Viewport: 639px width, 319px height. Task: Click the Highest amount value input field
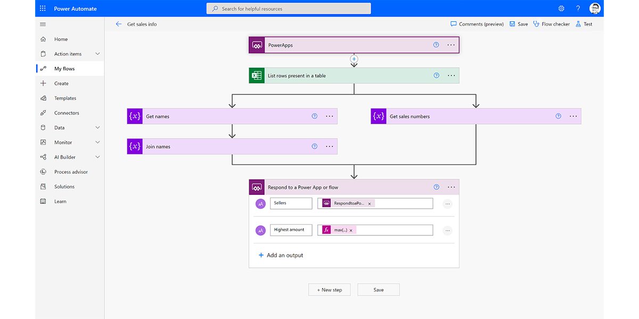coord(375,230)
